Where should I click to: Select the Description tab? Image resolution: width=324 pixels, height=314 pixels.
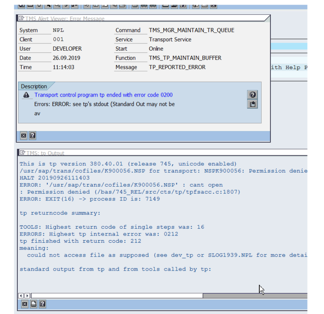pyautogui.click(x=34, y=86)
